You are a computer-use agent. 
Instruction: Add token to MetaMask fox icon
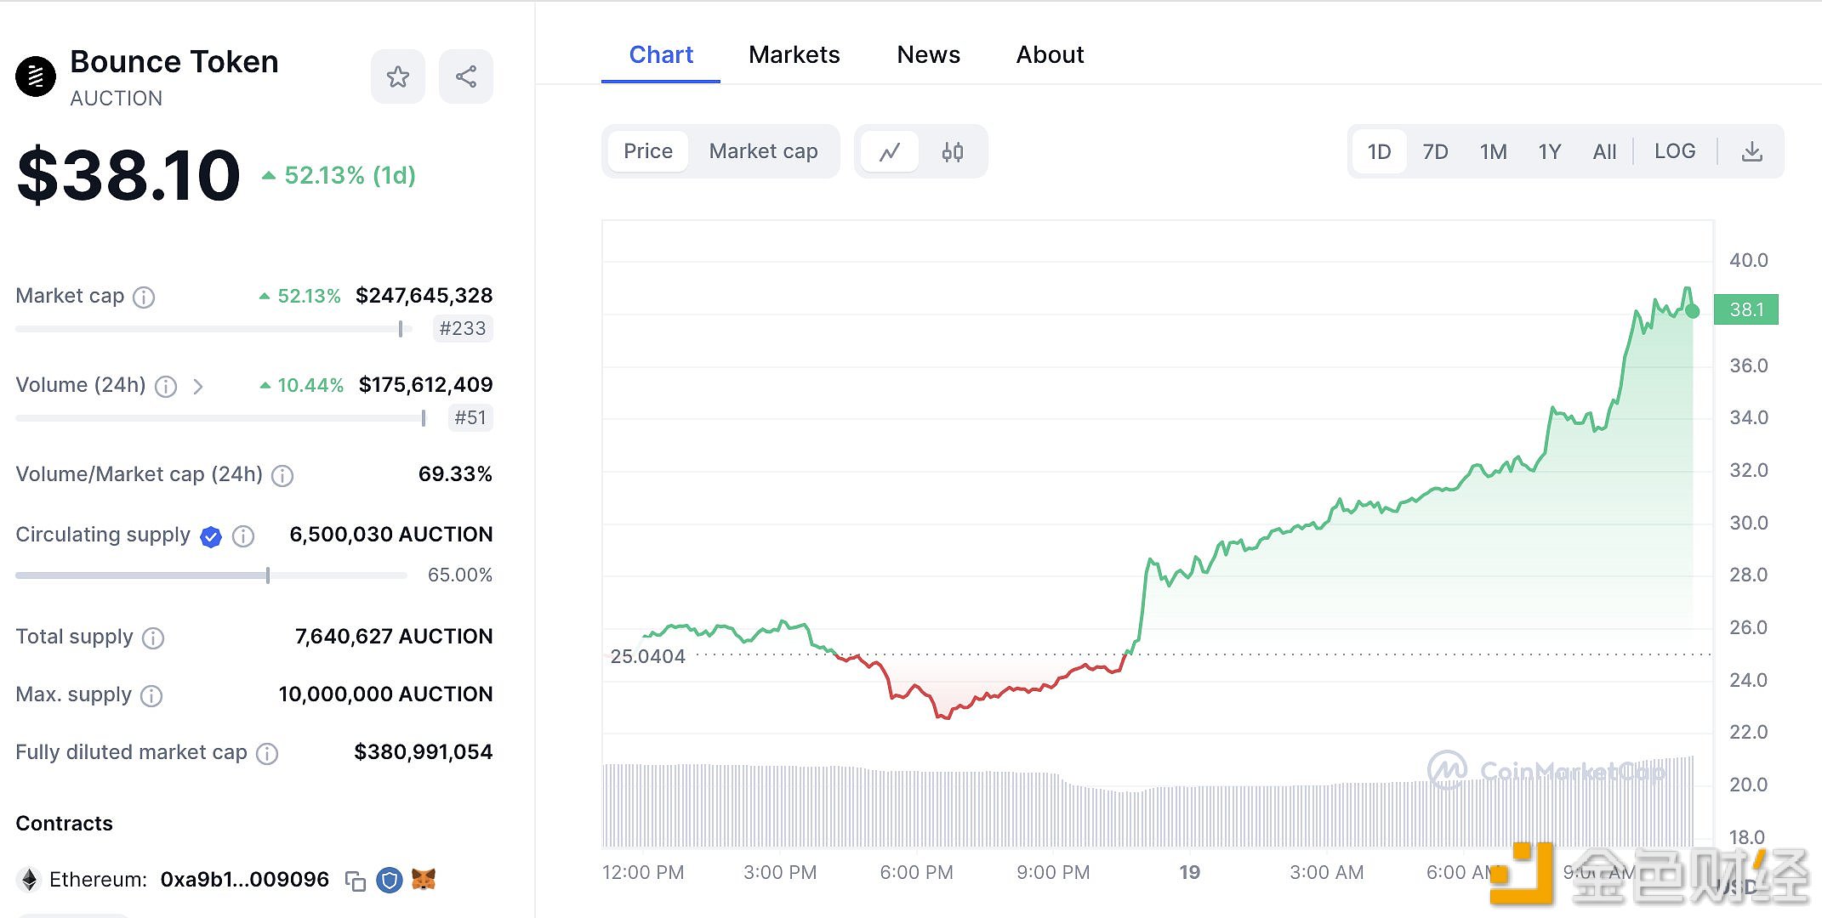tap(424, 879)
